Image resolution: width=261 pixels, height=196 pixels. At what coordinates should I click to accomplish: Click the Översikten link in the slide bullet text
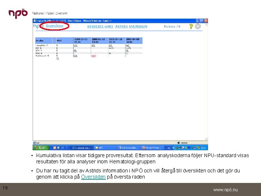(94, 177)
